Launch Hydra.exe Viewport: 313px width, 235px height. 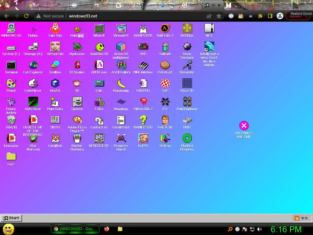coord(77,47)
